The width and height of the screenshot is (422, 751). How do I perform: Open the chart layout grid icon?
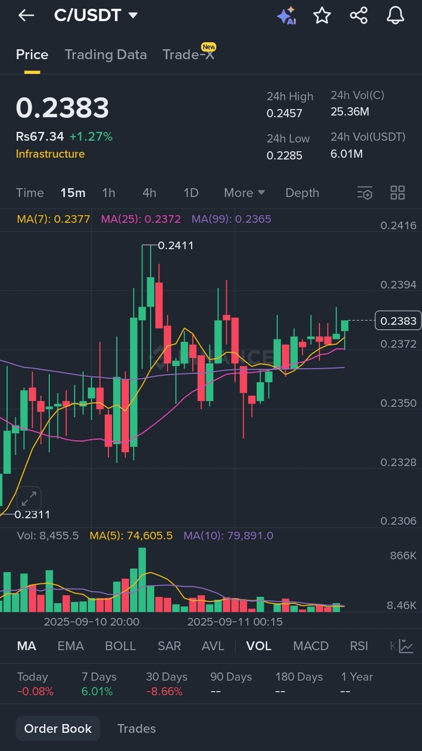click(x=397, y=193)
